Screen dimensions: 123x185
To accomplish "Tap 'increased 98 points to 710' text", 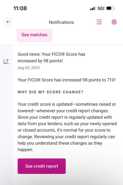I will 89,80.
